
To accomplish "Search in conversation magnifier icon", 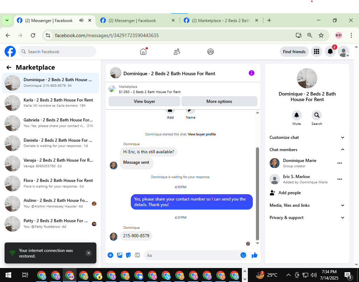I will click(317, 115).
